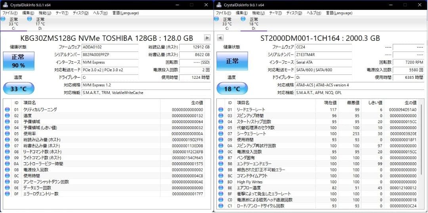
Task: Go to previous disk arrow in right window
Action: click(x=220, y=38)
